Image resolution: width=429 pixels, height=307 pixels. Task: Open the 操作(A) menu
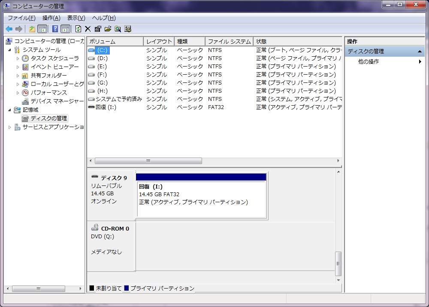coord(51,18)
